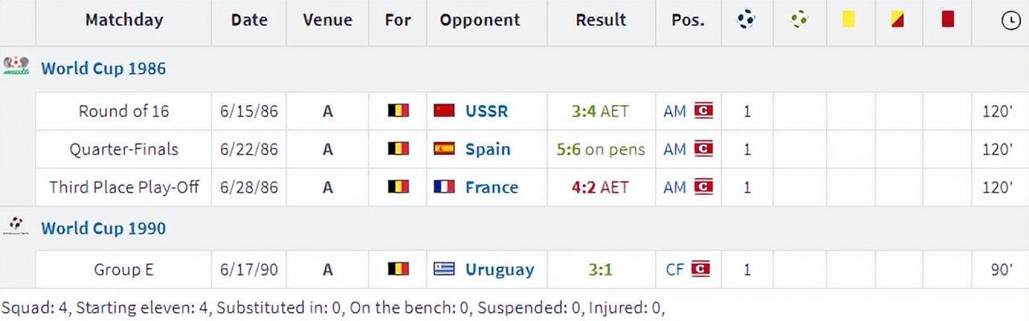Click the goals football icon column header
Screen dimensions: 1029x321
(x=747, y=20)
